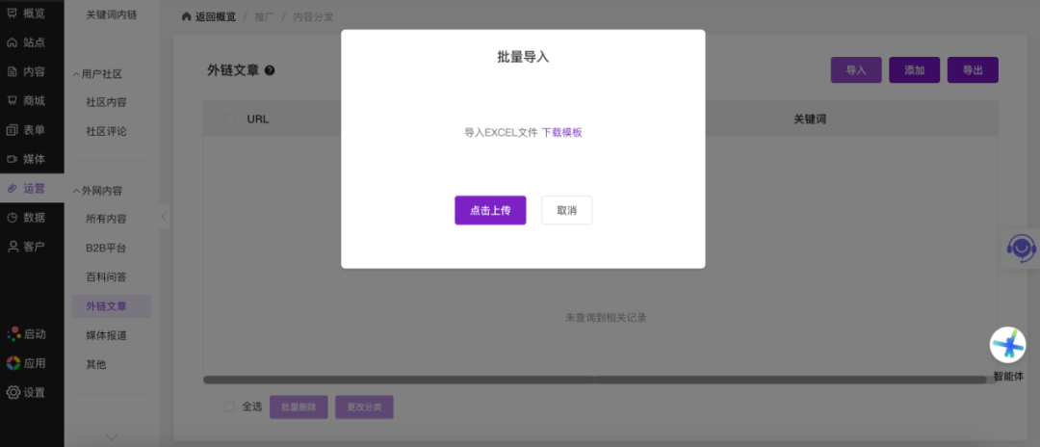This screenshot has width=1040, height=447.
Task: Click the 未查询到相关记录 empty message
Action: pyautogui.click(x=606, y=318)
